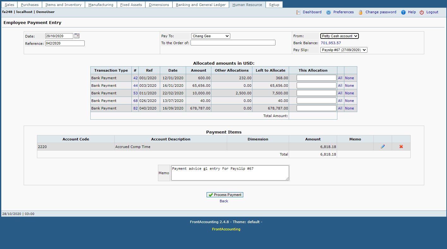Click the Reference input field
The width and height of the screenshot is (447, 249).
(65, 43)
